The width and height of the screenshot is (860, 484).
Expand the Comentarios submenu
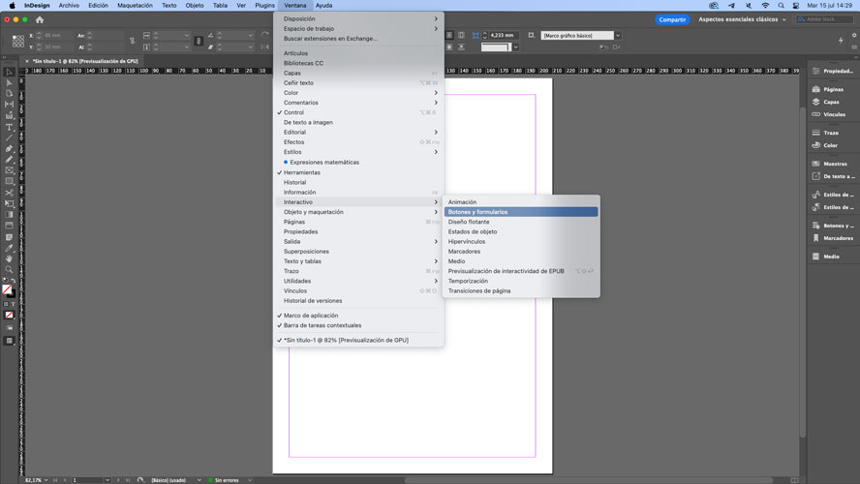(x=358, y=103)
